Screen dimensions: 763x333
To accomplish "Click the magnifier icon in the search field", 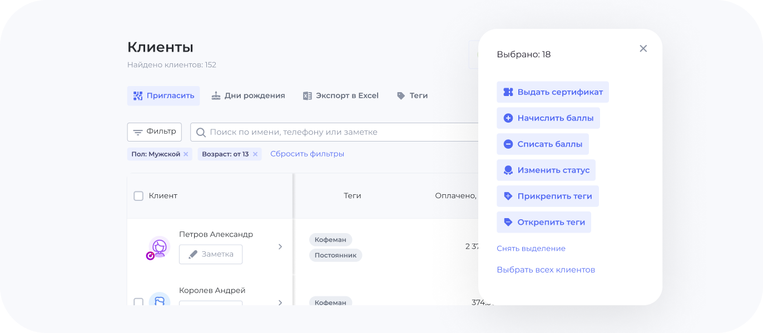I will [x=201, y=132].
